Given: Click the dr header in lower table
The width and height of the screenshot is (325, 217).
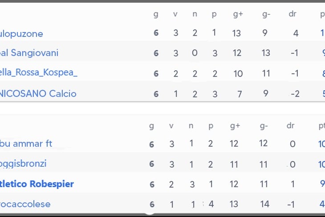Looking at the screenshot, I should (x=291, y=126).
